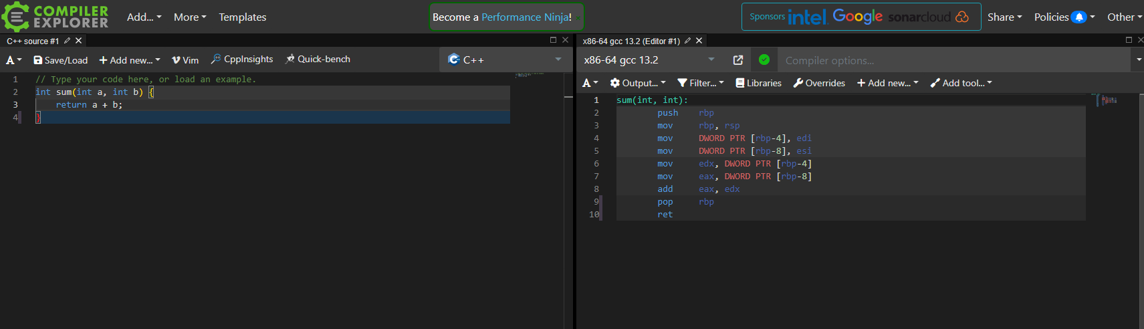Click the 'push rbp' assembly line

click(685, 113)
